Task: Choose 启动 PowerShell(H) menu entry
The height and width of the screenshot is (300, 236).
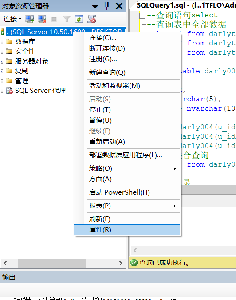Action: 127,192
